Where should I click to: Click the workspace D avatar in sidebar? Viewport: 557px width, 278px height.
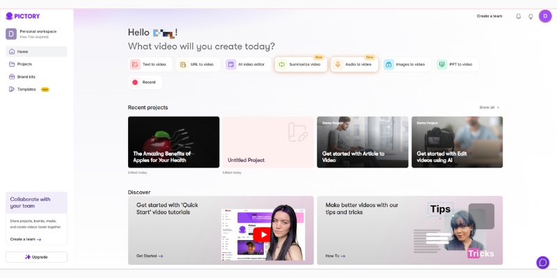[x=11, y=34]
